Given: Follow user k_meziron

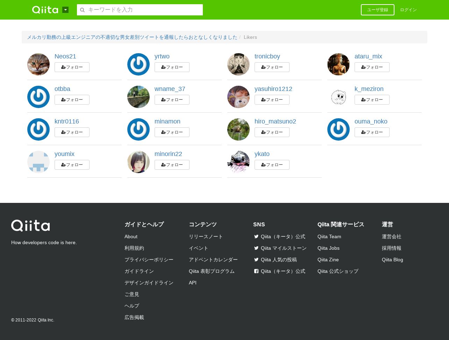Looking at the screenshot, I should click(x=372, y=100).
